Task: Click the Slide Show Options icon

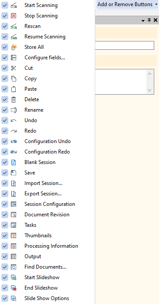Action: point(14,298)
